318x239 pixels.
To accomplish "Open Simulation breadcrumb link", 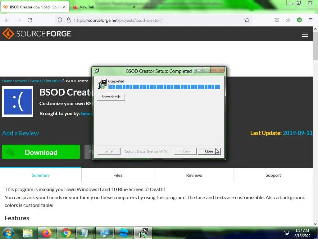I will coord(53,81).
